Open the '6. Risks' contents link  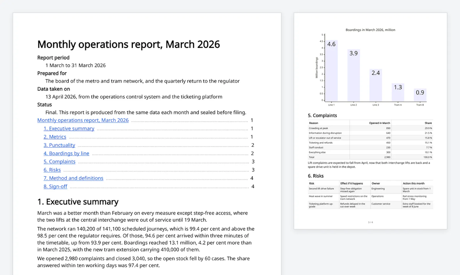[52, 170]
